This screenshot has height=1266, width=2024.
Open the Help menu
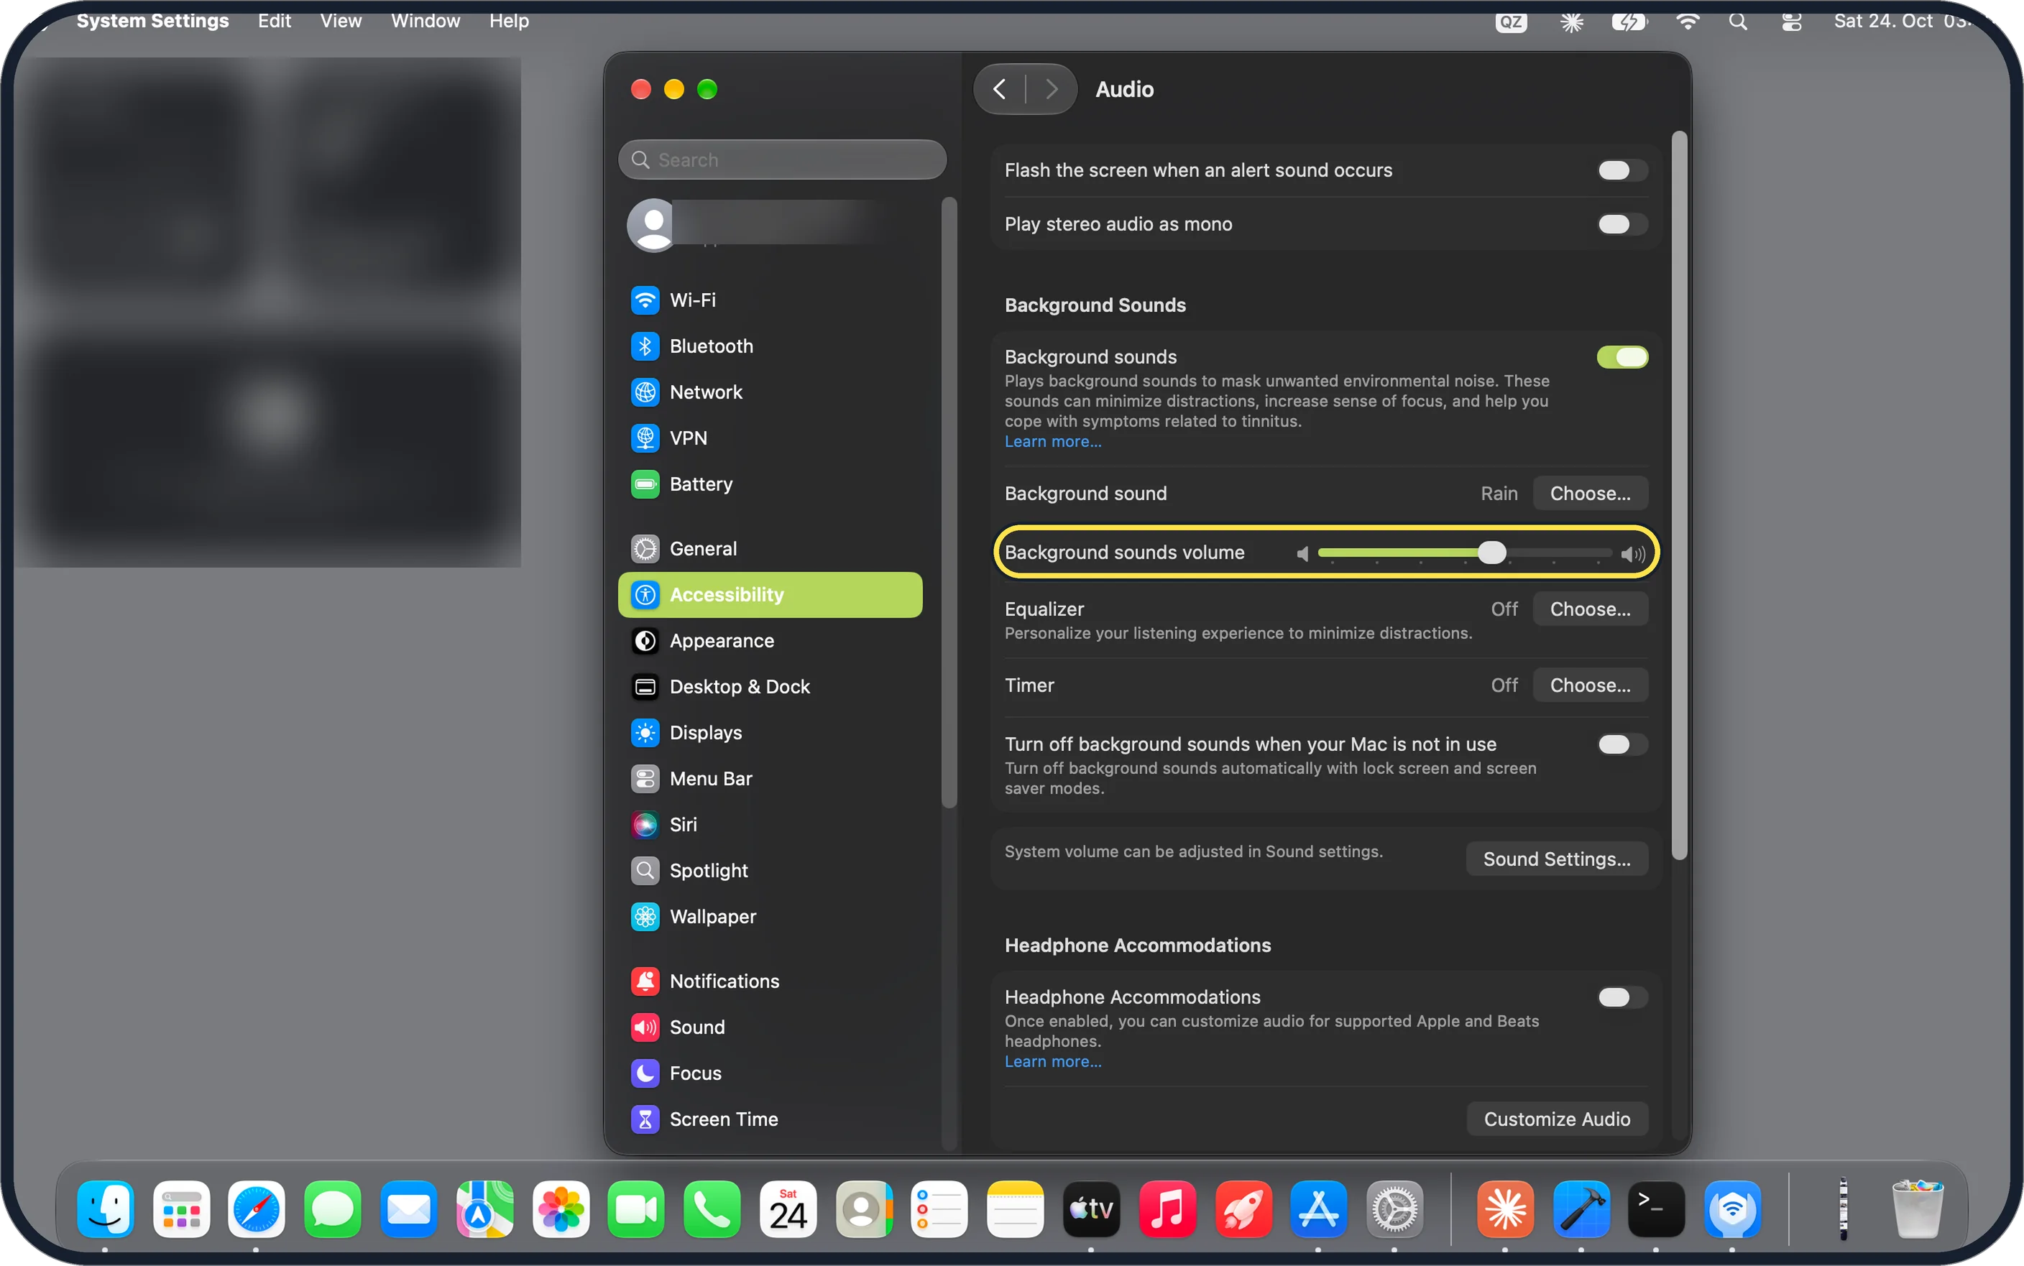[x=508, y=21]
